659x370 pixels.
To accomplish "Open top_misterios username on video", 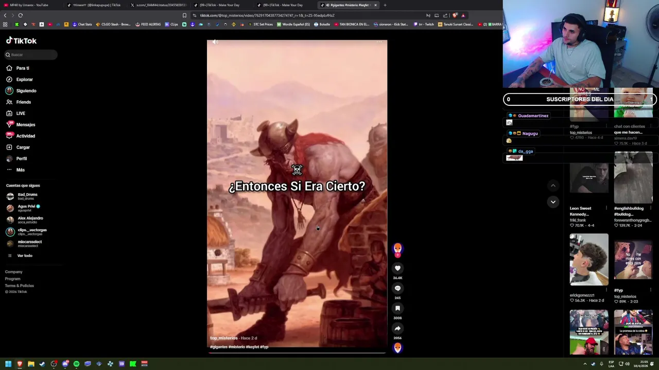I will tap(224, 338).
